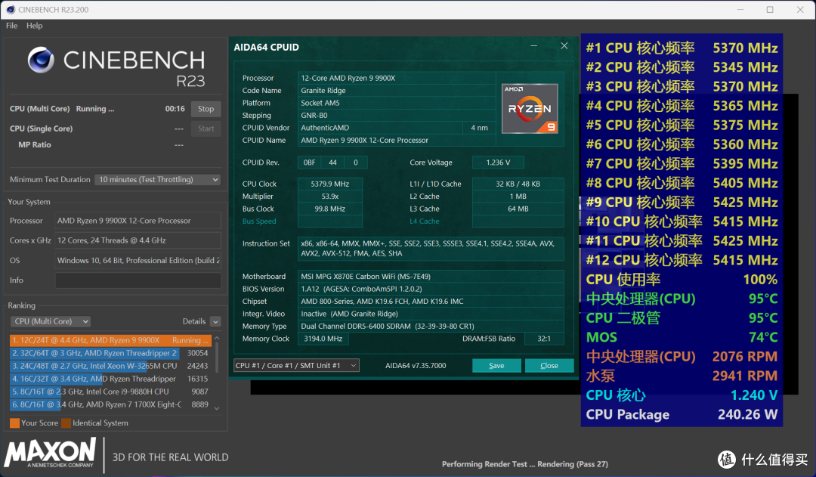The width and height of the screenshot is (816, 477).
Task: Select the Intel Xeon W-3265M ranking entry
Action: coord(110,366)
